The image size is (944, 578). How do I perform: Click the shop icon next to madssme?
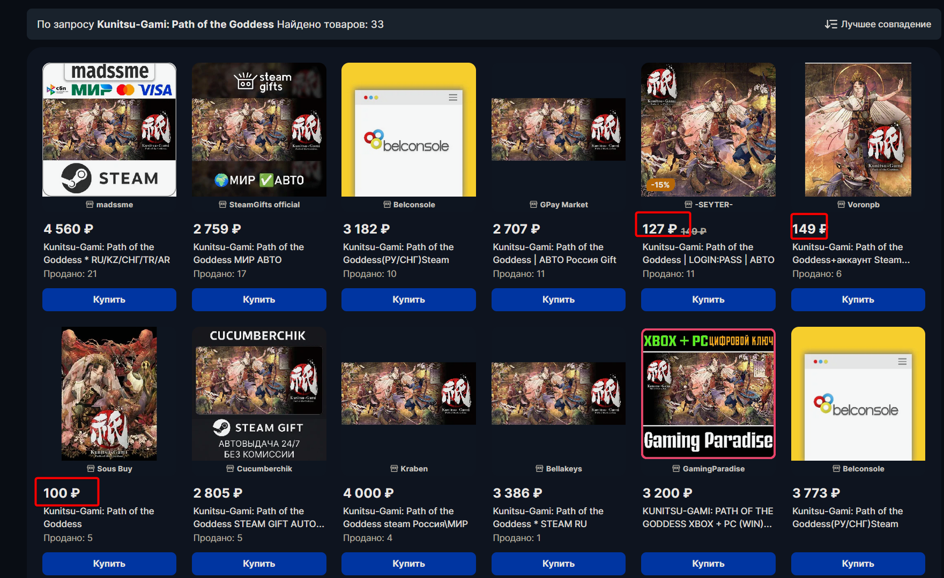pyautogui.click(x=90, y=205)
